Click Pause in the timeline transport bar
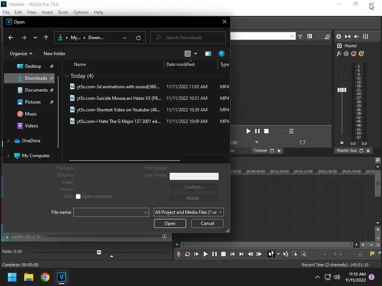 (x=215, y=254)
